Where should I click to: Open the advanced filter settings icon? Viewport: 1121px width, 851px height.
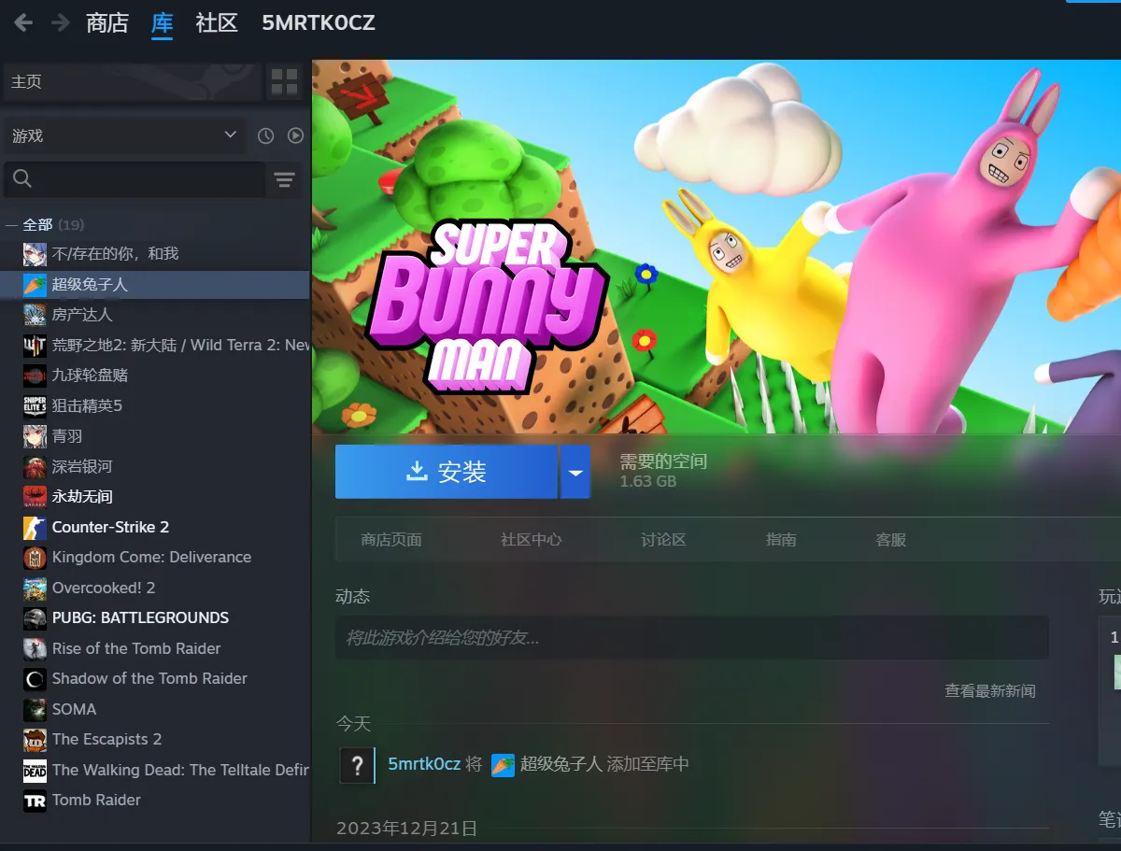[x=284, y=179]
